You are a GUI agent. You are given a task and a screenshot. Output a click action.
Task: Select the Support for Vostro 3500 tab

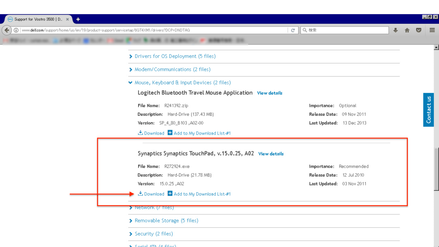[38, 19]
